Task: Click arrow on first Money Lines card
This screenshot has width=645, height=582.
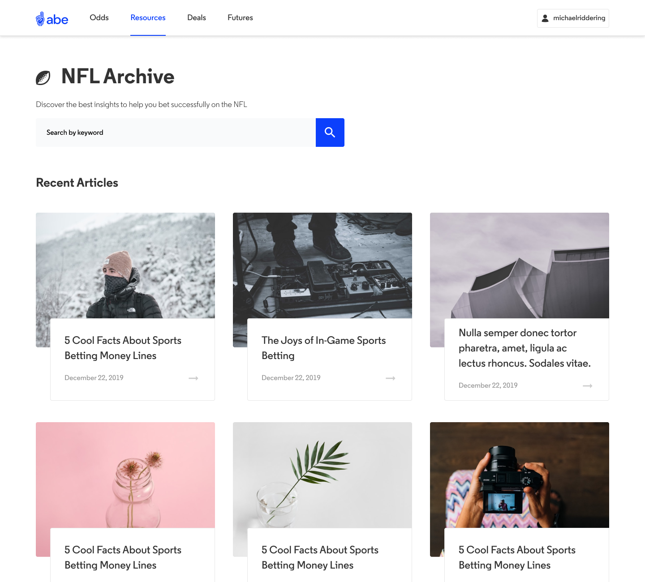Action: click(193, 378)
